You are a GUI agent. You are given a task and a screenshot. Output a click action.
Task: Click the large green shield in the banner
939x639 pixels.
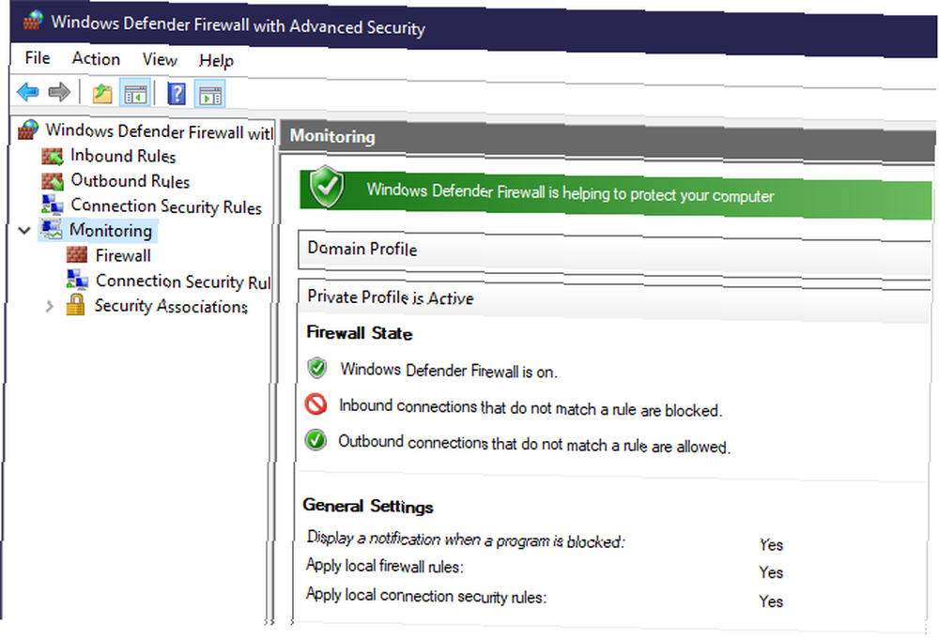tap(327, 187)
